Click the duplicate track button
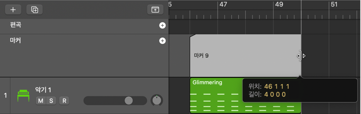Image resolution: width=361 pixels, height=114 pixels. click(35, 10)
